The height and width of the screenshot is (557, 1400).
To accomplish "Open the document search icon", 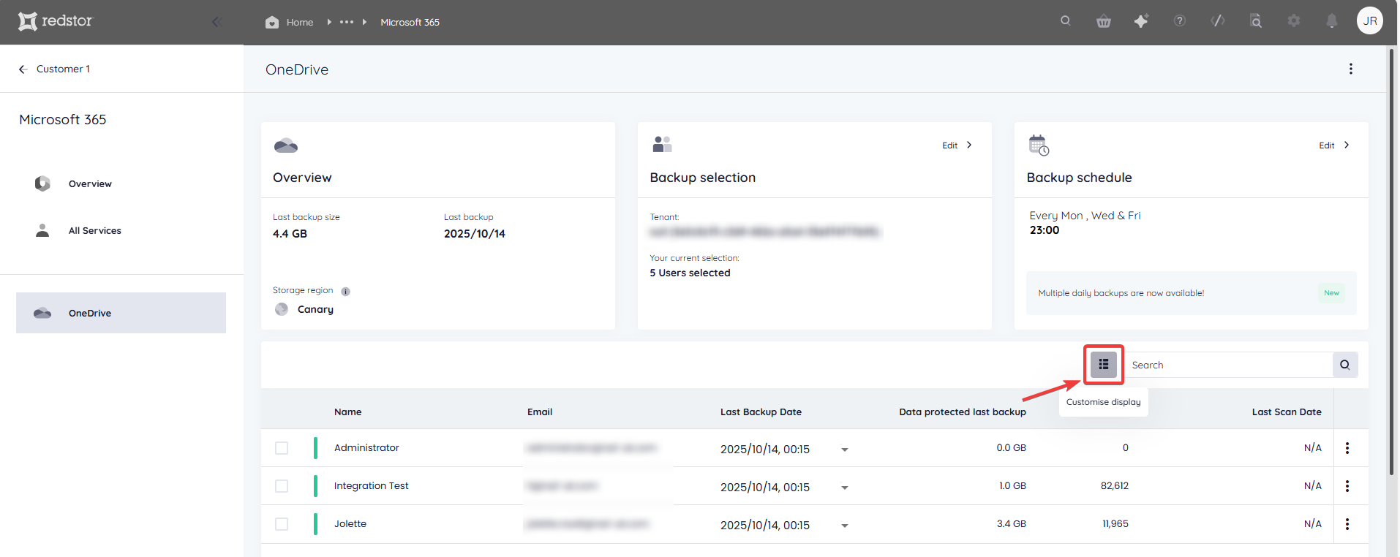I will 1256,21.
